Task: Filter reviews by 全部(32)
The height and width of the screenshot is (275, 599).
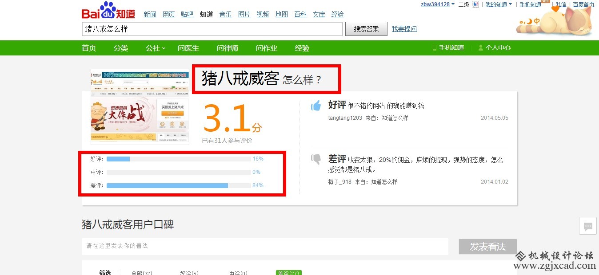Action: click(x=142, y=273)
